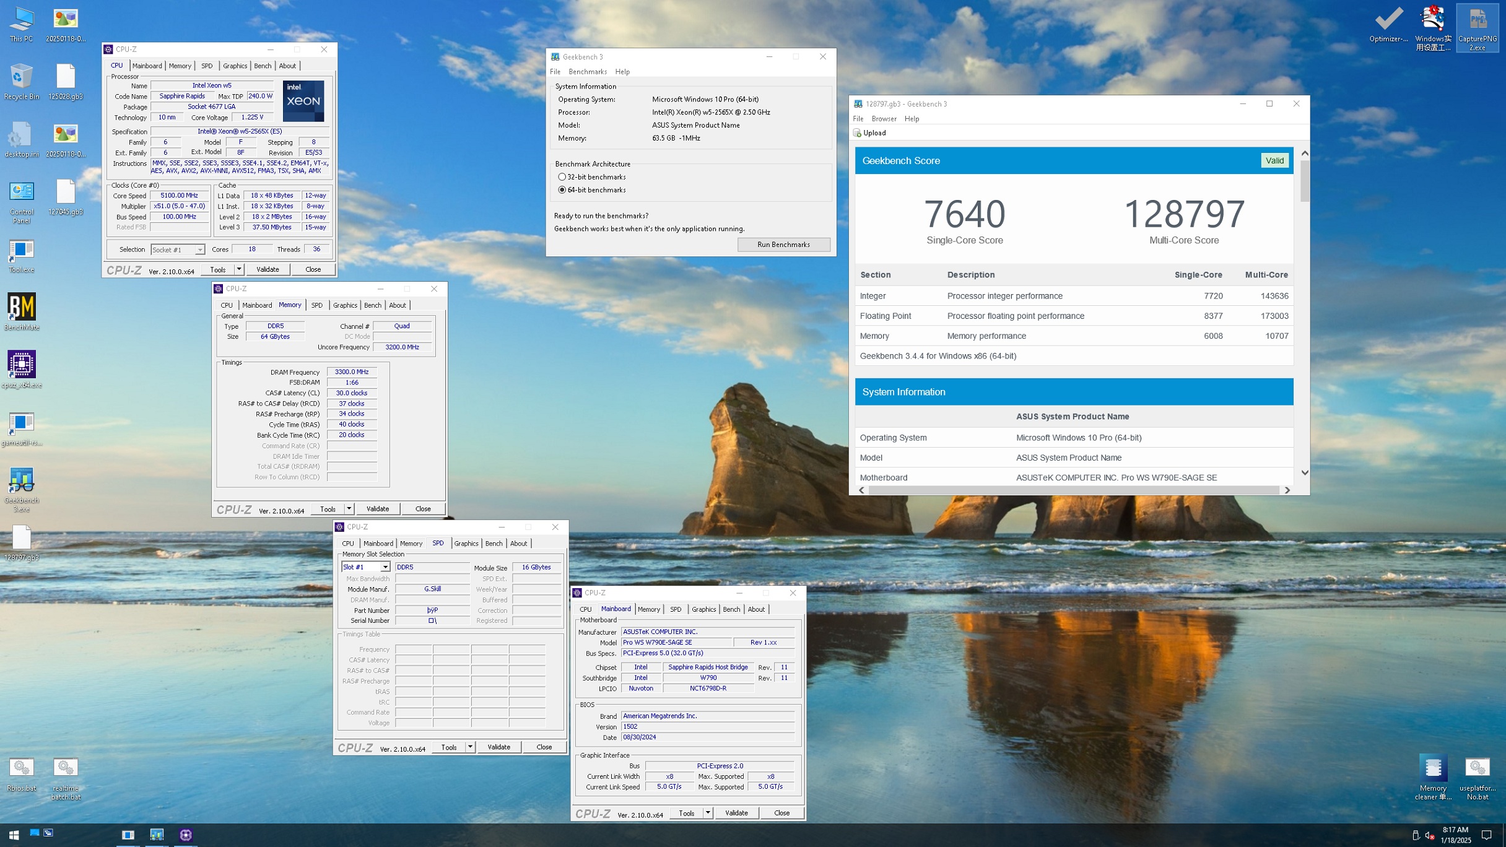The height and width of the screenshot is (847, 1506).
Task: Expand Tools dropdown arrow in Mainboard tab window
Action: 708,813
